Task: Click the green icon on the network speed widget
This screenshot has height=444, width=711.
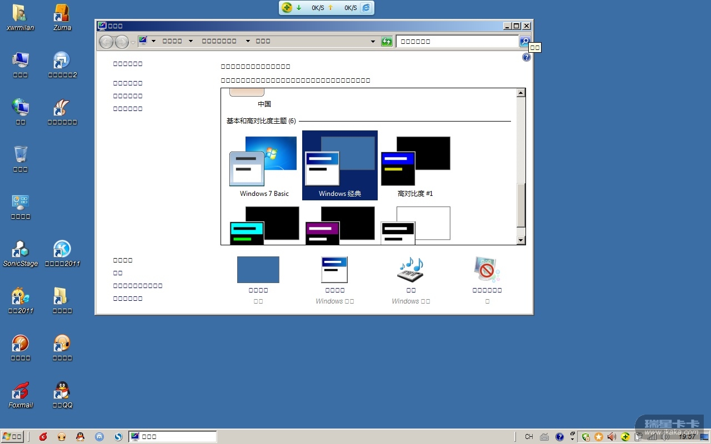Action: tap(287, 8)
